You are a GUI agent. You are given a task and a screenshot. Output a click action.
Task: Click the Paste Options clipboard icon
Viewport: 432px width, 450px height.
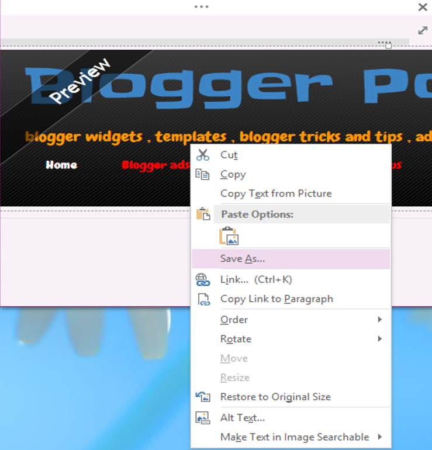[203, 214]
